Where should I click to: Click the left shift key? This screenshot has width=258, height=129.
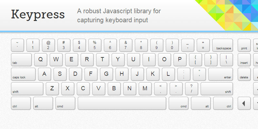[x=27, y=89]
